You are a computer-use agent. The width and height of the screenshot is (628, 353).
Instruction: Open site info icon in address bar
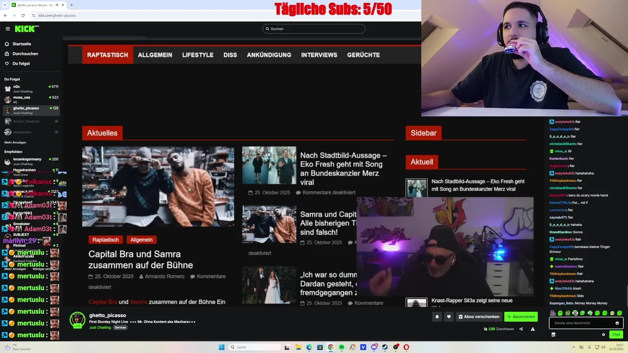tap(33, 15)
